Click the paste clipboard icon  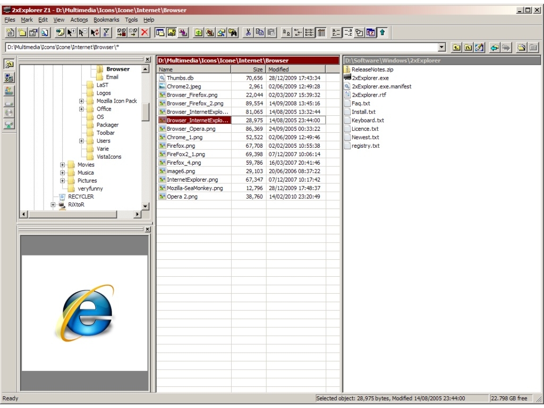click(x=271, y=32)
